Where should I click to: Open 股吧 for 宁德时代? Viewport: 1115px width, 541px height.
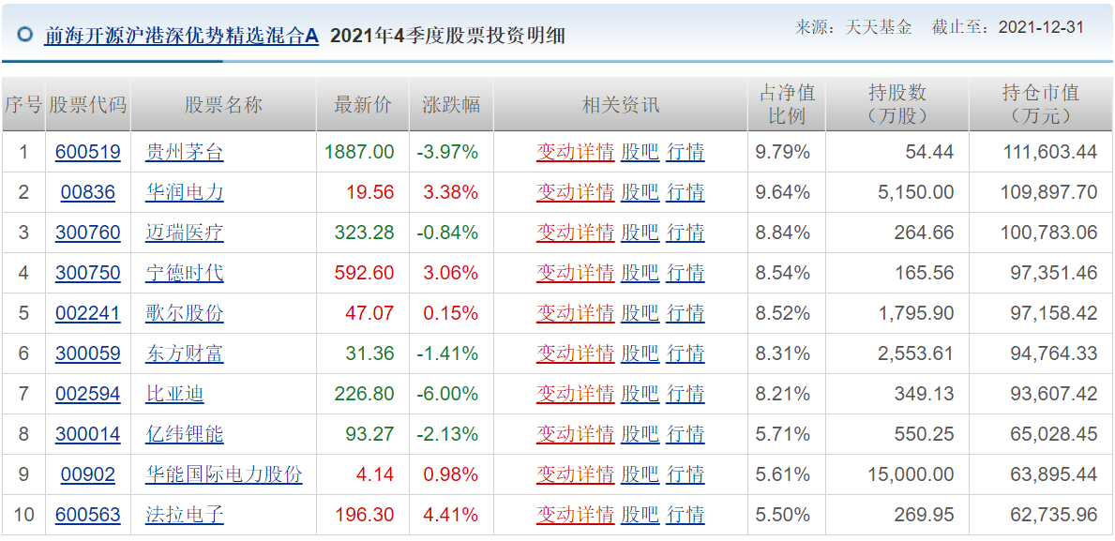[x=640, y=272]
